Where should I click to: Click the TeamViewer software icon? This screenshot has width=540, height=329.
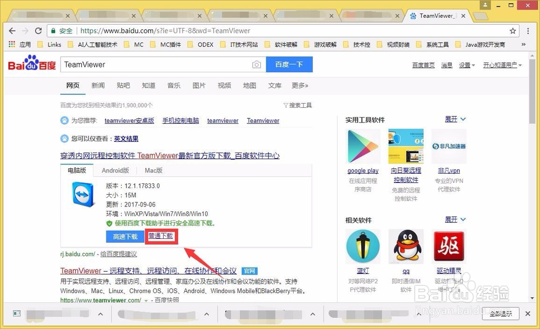click(83, 195)
